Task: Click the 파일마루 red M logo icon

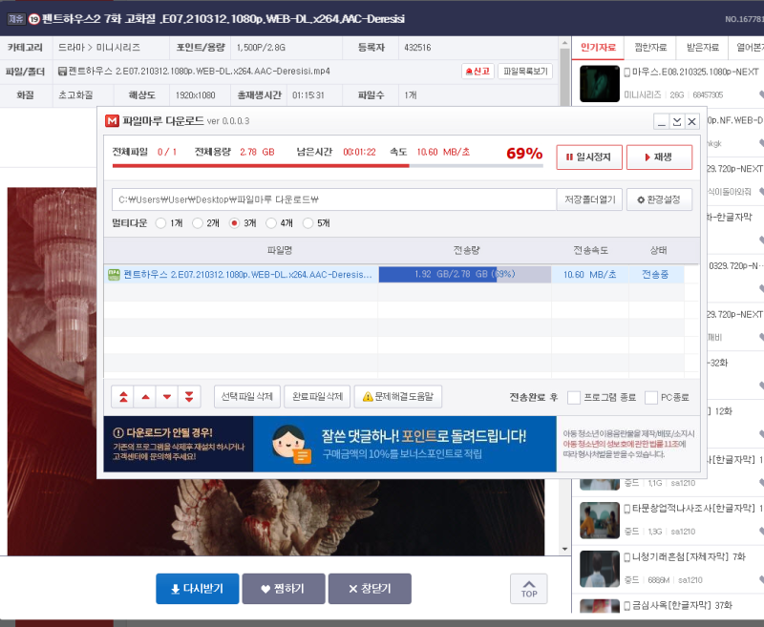Action: click(112, 121)
